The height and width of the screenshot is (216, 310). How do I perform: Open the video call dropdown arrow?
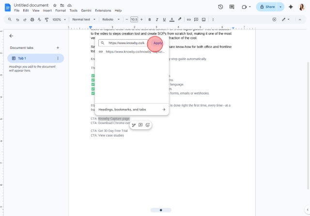coord(250,7)
